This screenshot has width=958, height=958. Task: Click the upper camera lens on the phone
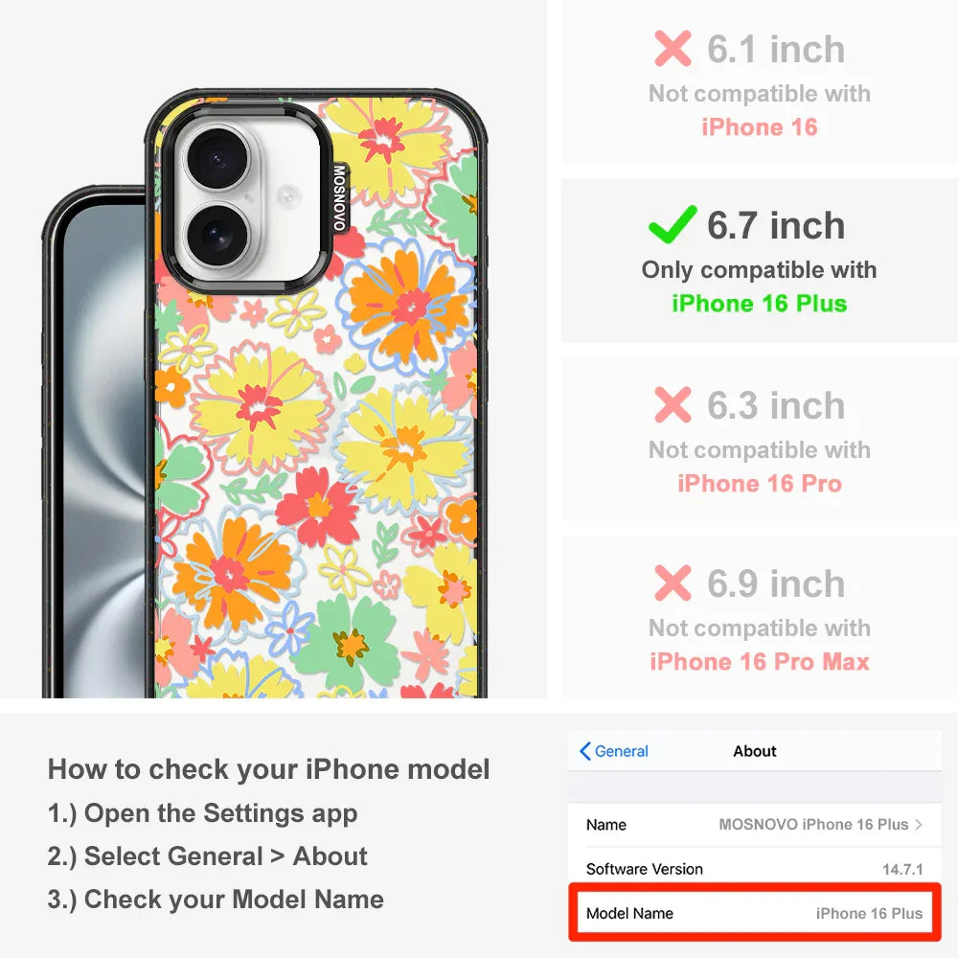click(x=217, y=159)
